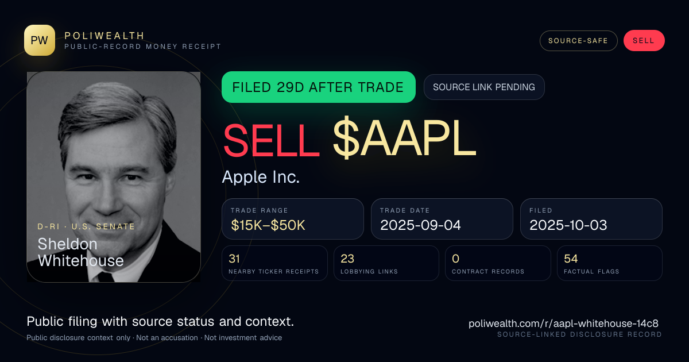689x362 pixels.
Task: Click the Sheldon Whitehouse name label
Action: 81,252
